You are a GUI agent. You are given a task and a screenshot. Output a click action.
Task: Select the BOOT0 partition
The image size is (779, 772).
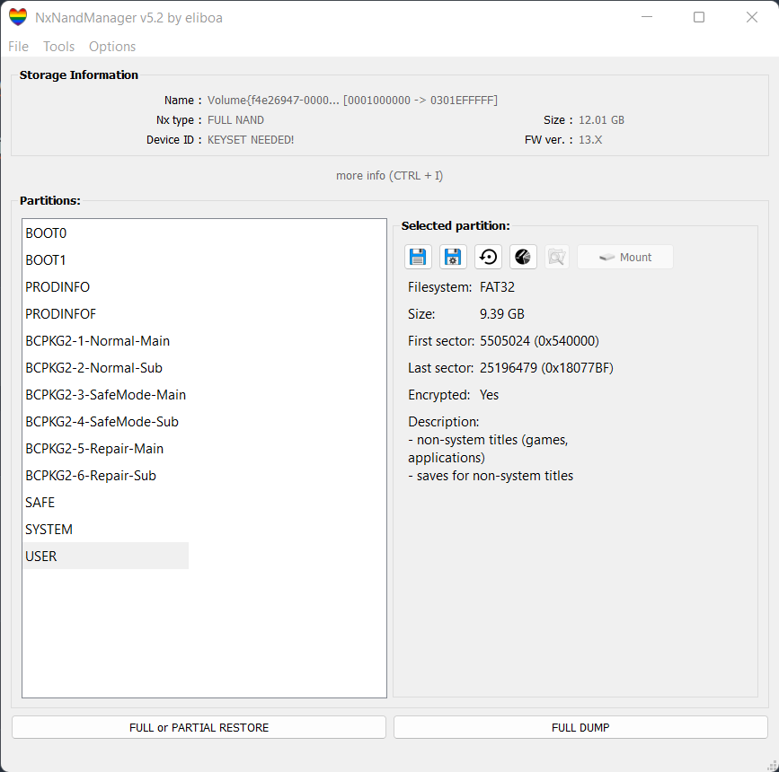click(106, 232)
